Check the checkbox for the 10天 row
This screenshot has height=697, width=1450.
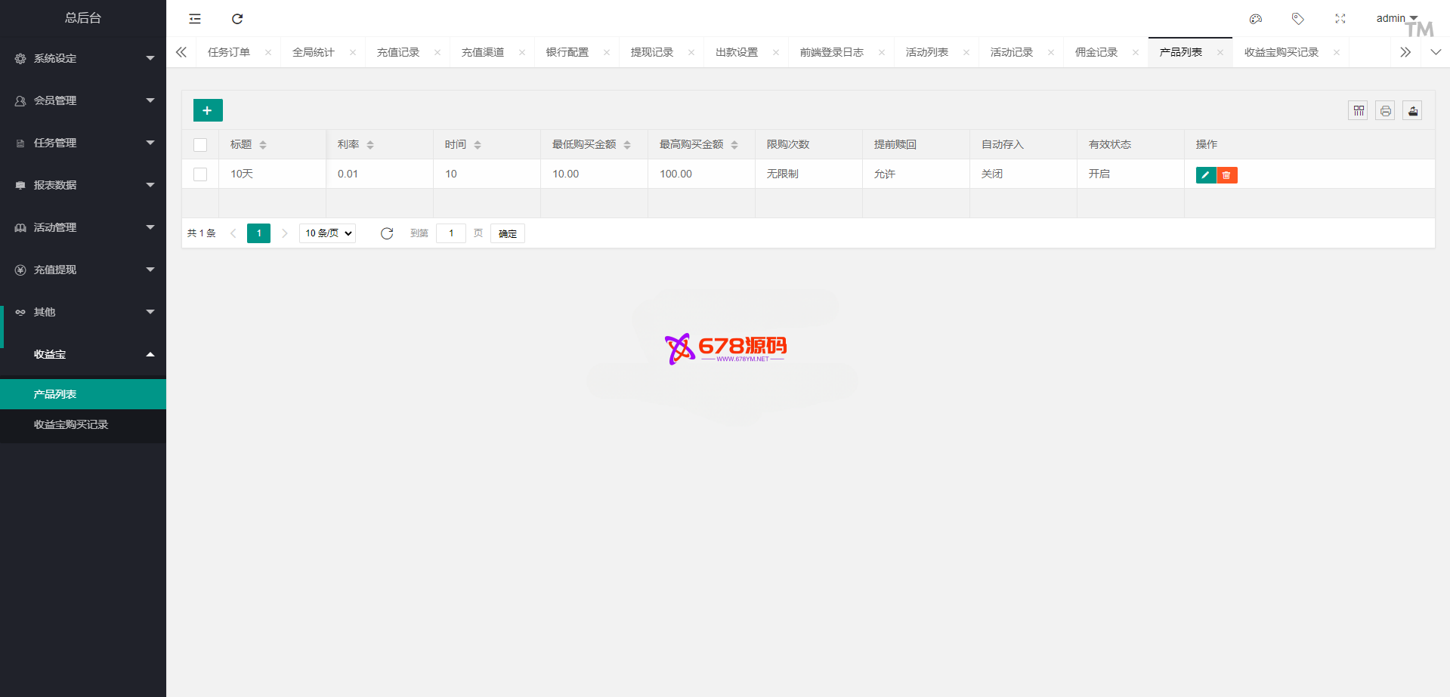click(x=200, y=174)
